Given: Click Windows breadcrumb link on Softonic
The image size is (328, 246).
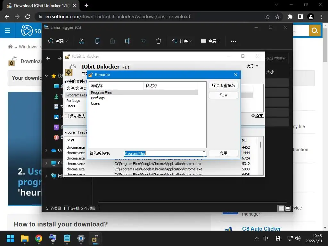Looking at the screenshot, I should point(28,47).
